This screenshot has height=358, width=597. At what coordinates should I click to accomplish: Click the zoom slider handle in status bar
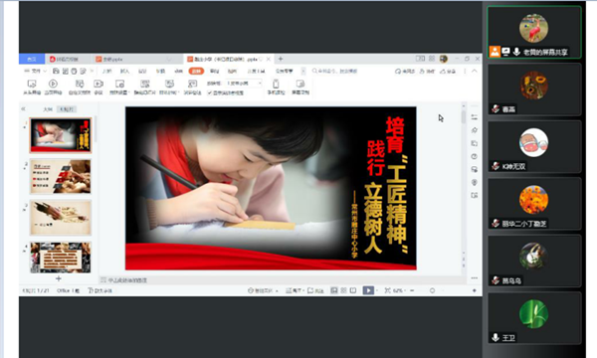click(432, 290)
